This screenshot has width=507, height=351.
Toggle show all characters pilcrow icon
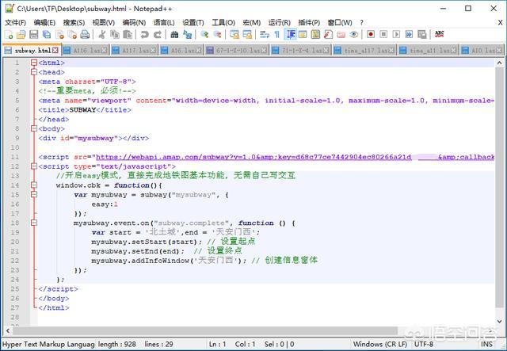(276, 35)
